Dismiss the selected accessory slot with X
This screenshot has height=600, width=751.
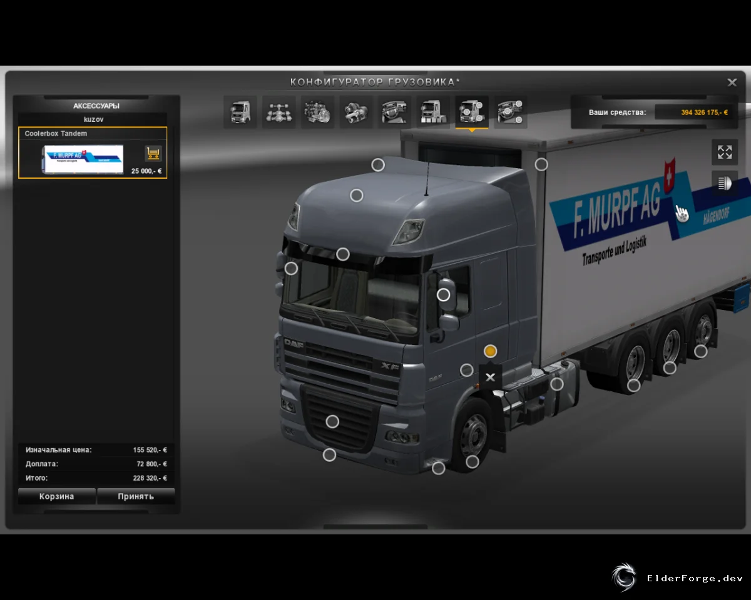click(491, 377)
